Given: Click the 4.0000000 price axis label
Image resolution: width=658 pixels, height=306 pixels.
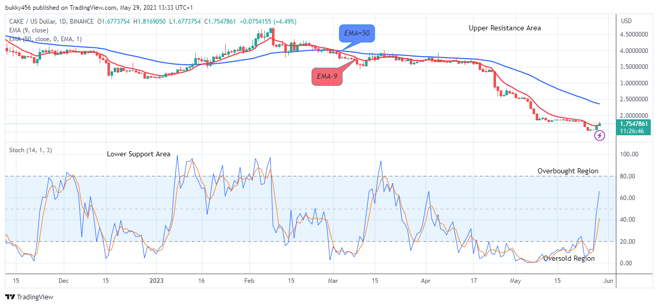Looking at the screenshot, I should click(634, 51).
